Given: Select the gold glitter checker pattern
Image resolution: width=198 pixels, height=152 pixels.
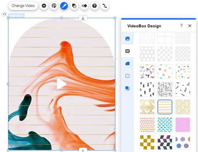Looking at the screenshot, I should 147,142.
